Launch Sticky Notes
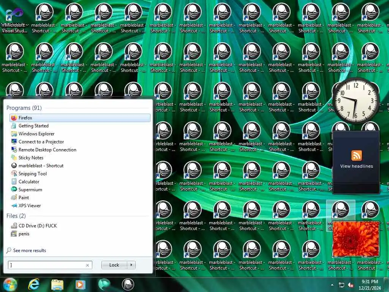The width and height of the screenshot is (389, 292). [x=80, y=158]
